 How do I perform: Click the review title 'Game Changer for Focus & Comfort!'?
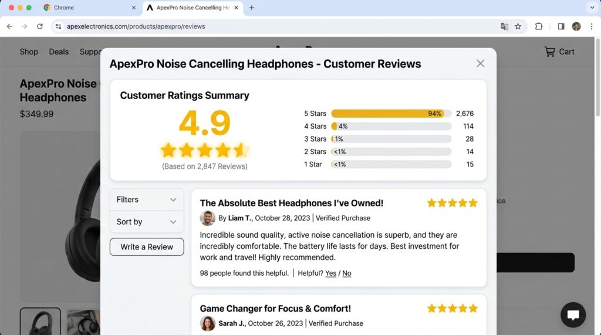tap(275, 309)
